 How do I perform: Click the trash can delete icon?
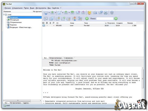112,13
